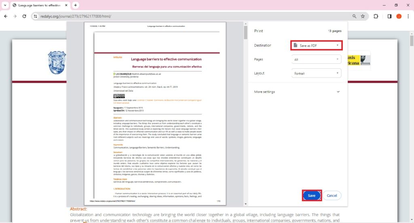The image size is (414, 223).
Task: Open a new tab with plus button
Action: [x=75, y=5]
